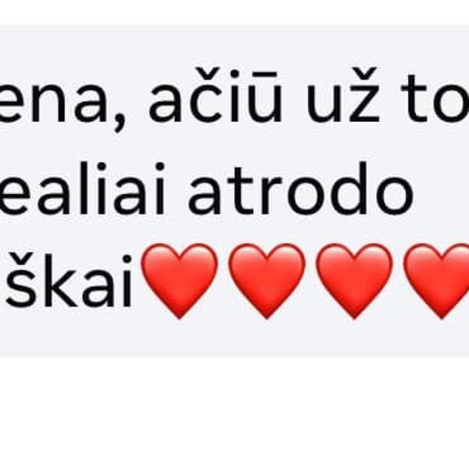The width and height of the screenshot is (469, 469).
Task: Click the word "atrodo" in the message
Action: (x=301, y=188)
